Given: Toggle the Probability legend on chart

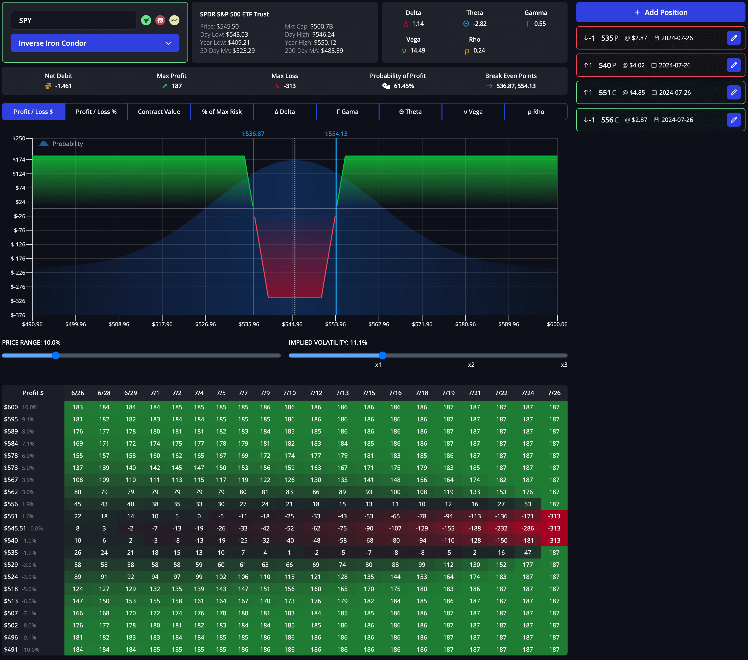Looking at the screenshot, I should tap(61, 144).
